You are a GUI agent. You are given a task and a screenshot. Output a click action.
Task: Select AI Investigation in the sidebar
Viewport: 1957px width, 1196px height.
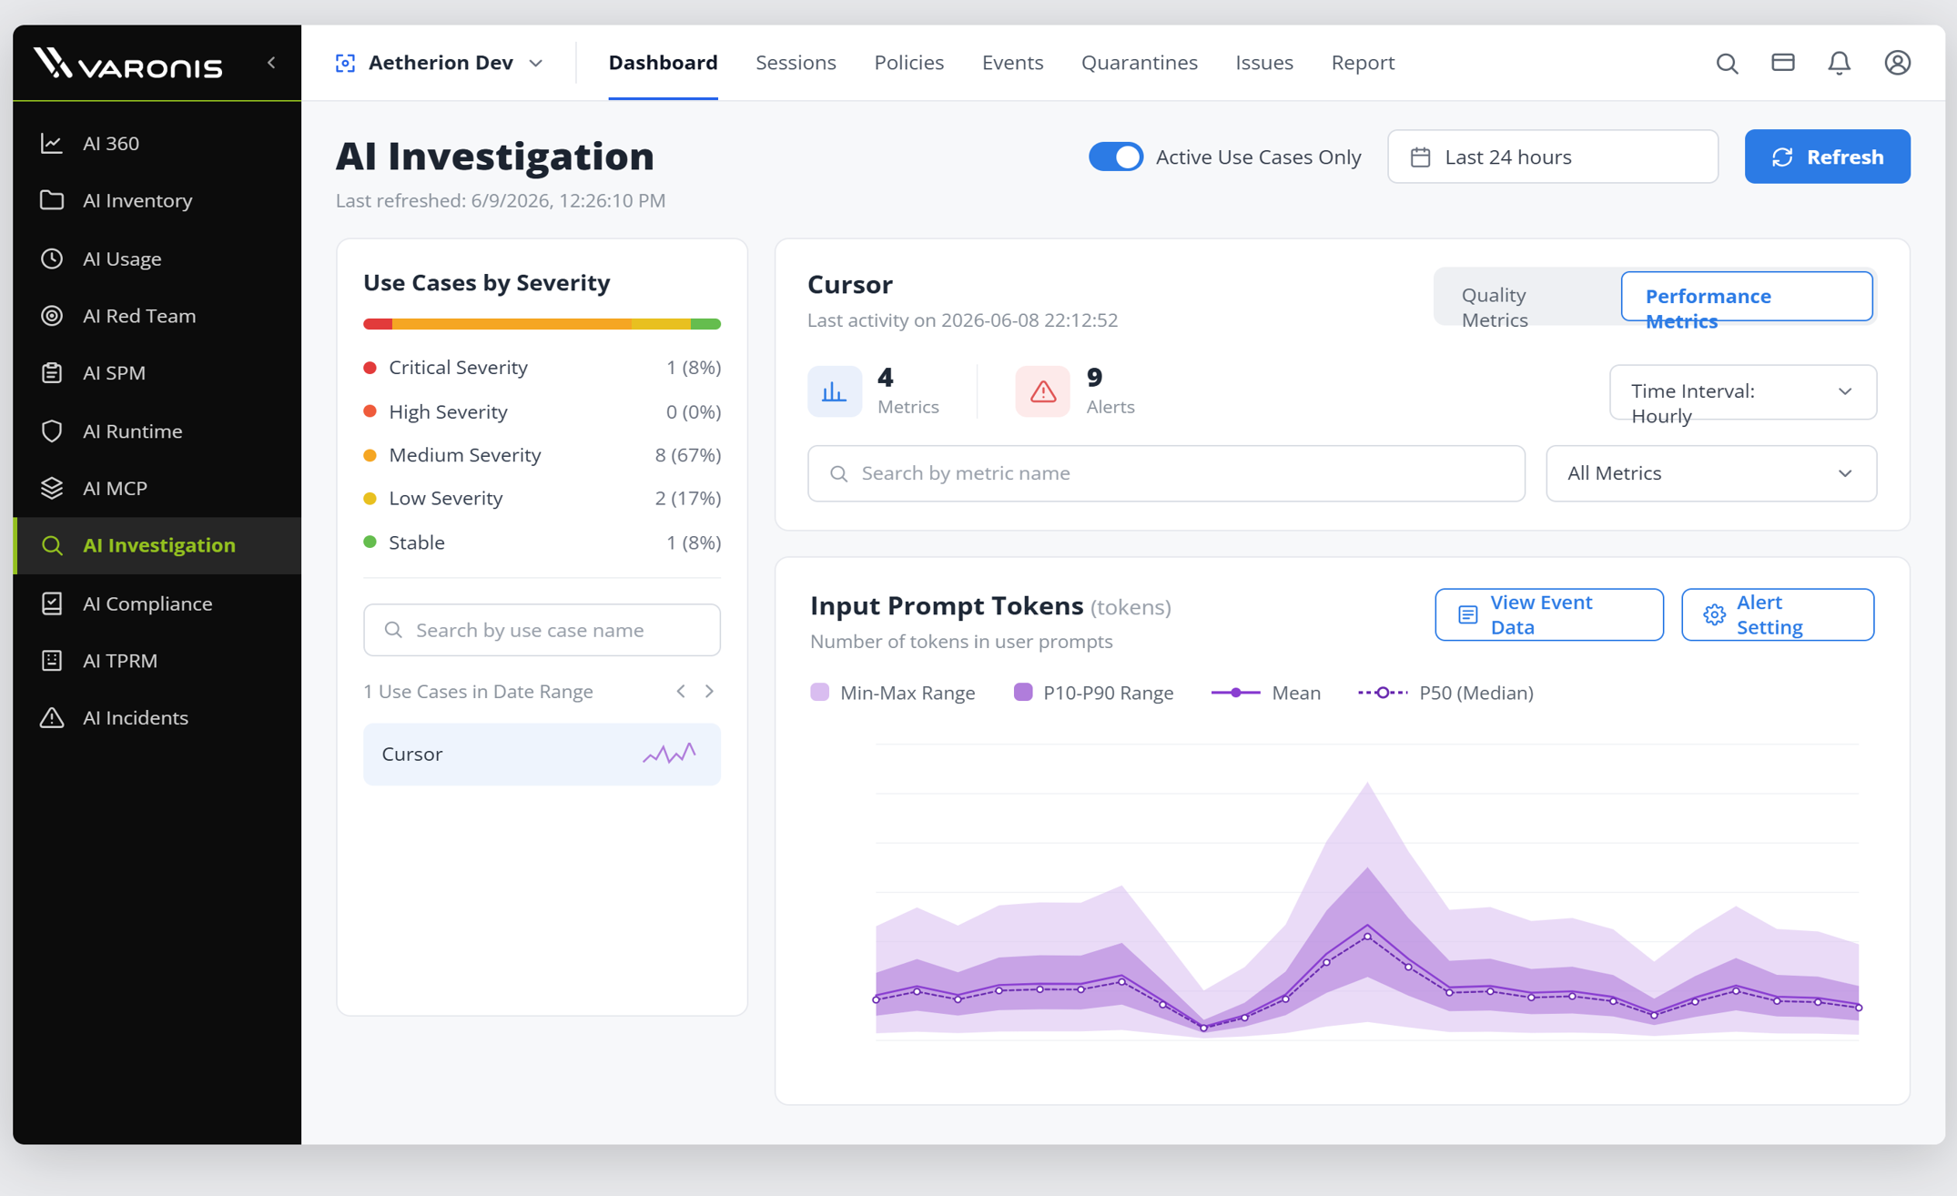coord(158,545)
